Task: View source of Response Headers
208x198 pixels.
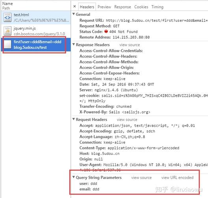Action: tap(129, 45)
